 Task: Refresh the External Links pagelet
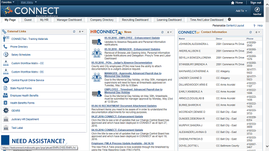74,31
